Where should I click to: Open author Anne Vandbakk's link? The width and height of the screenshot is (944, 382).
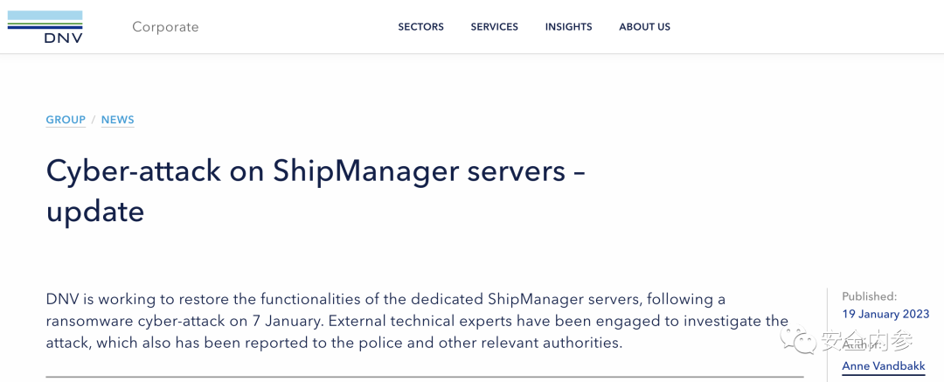click(883, 366)
